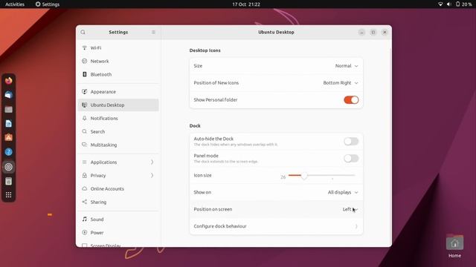Open Files manager from the dock

[x=8, y=109]
